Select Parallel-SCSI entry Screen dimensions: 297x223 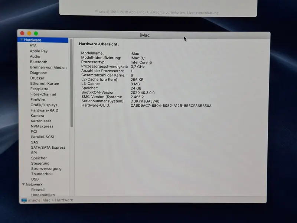pyautogui.click(x=43, y=137)
